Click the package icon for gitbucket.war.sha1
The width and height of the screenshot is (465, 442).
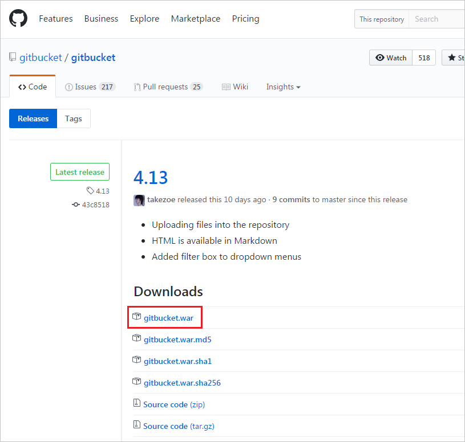[x=136, y=359]
